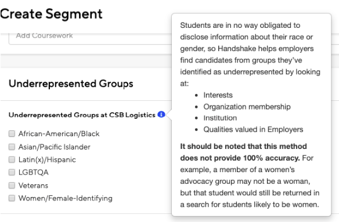Click the Underrepresented Groups section heading

tap(71, 83)
